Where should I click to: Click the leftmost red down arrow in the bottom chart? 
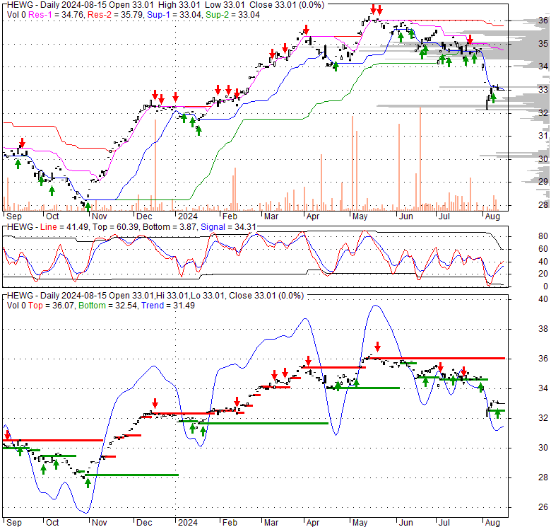click(x=7, y=434)
